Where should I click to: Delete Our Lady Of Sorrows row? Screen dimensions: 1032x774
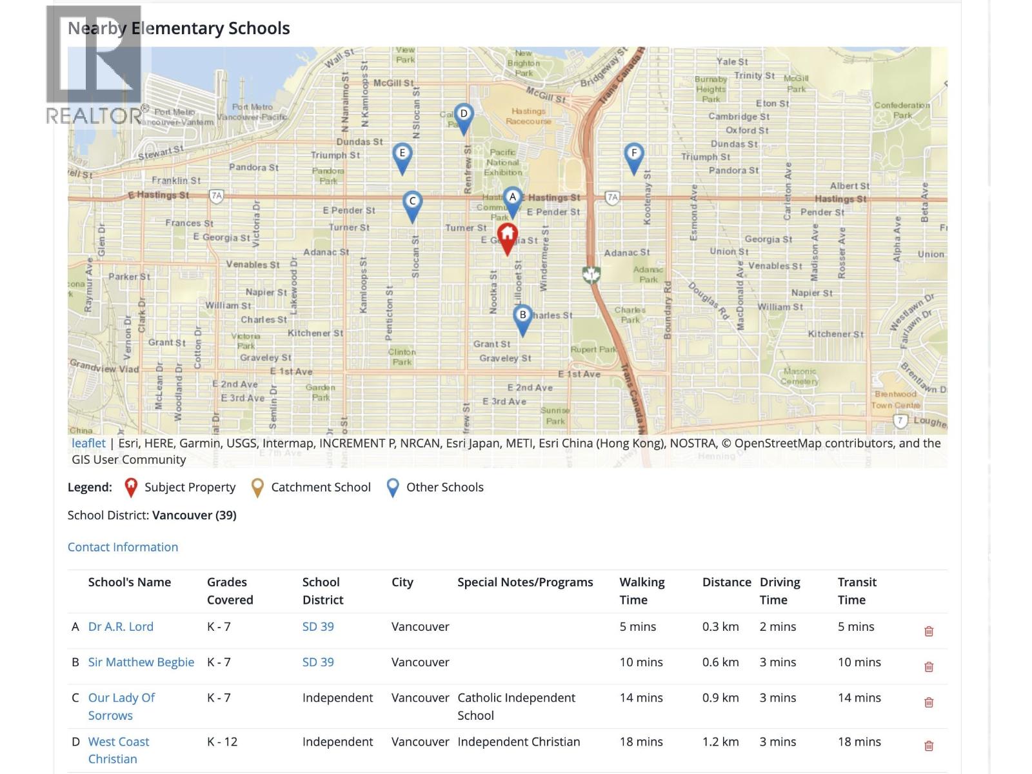coord(929,702)
